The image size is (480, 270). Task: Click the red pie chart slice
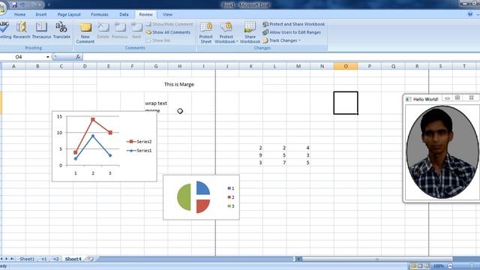coord(203,205)
